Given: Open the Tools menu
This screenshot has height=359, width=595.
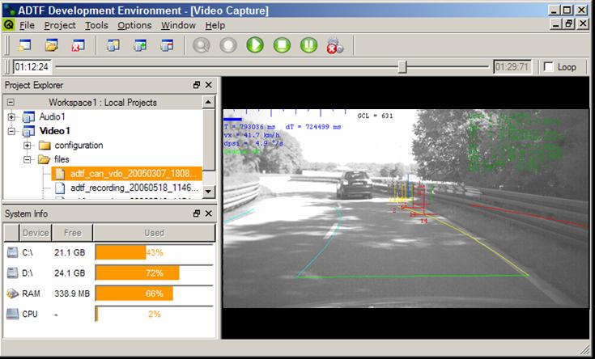Looking at the screenshot, I should click(x=96, y=25).
